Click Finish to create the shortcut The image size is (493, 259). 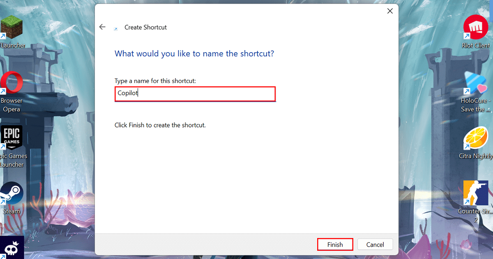[335, 244]
